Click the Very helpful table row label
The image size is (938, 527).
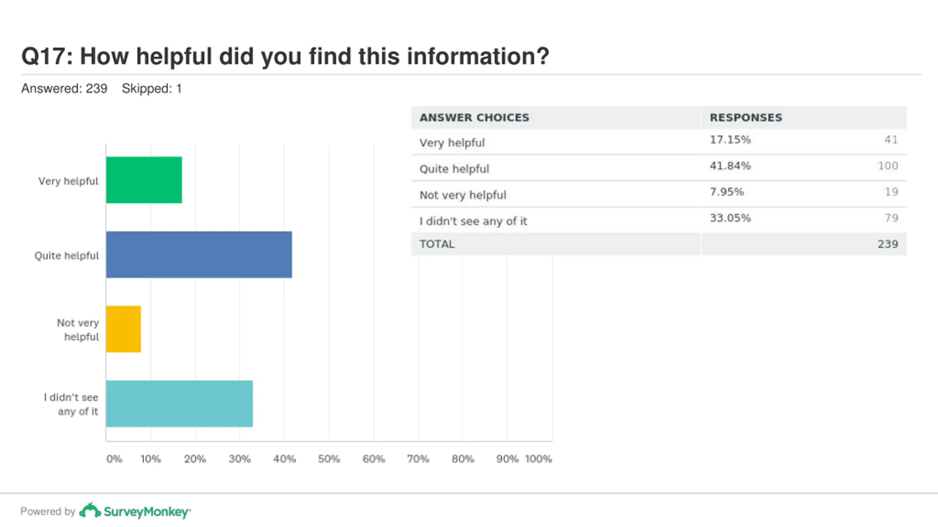[452, 142]
